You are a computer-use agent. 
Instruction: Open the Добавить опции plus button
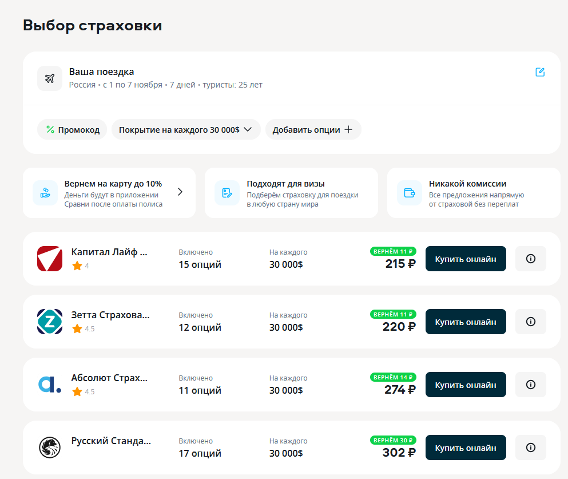(313, 129)
